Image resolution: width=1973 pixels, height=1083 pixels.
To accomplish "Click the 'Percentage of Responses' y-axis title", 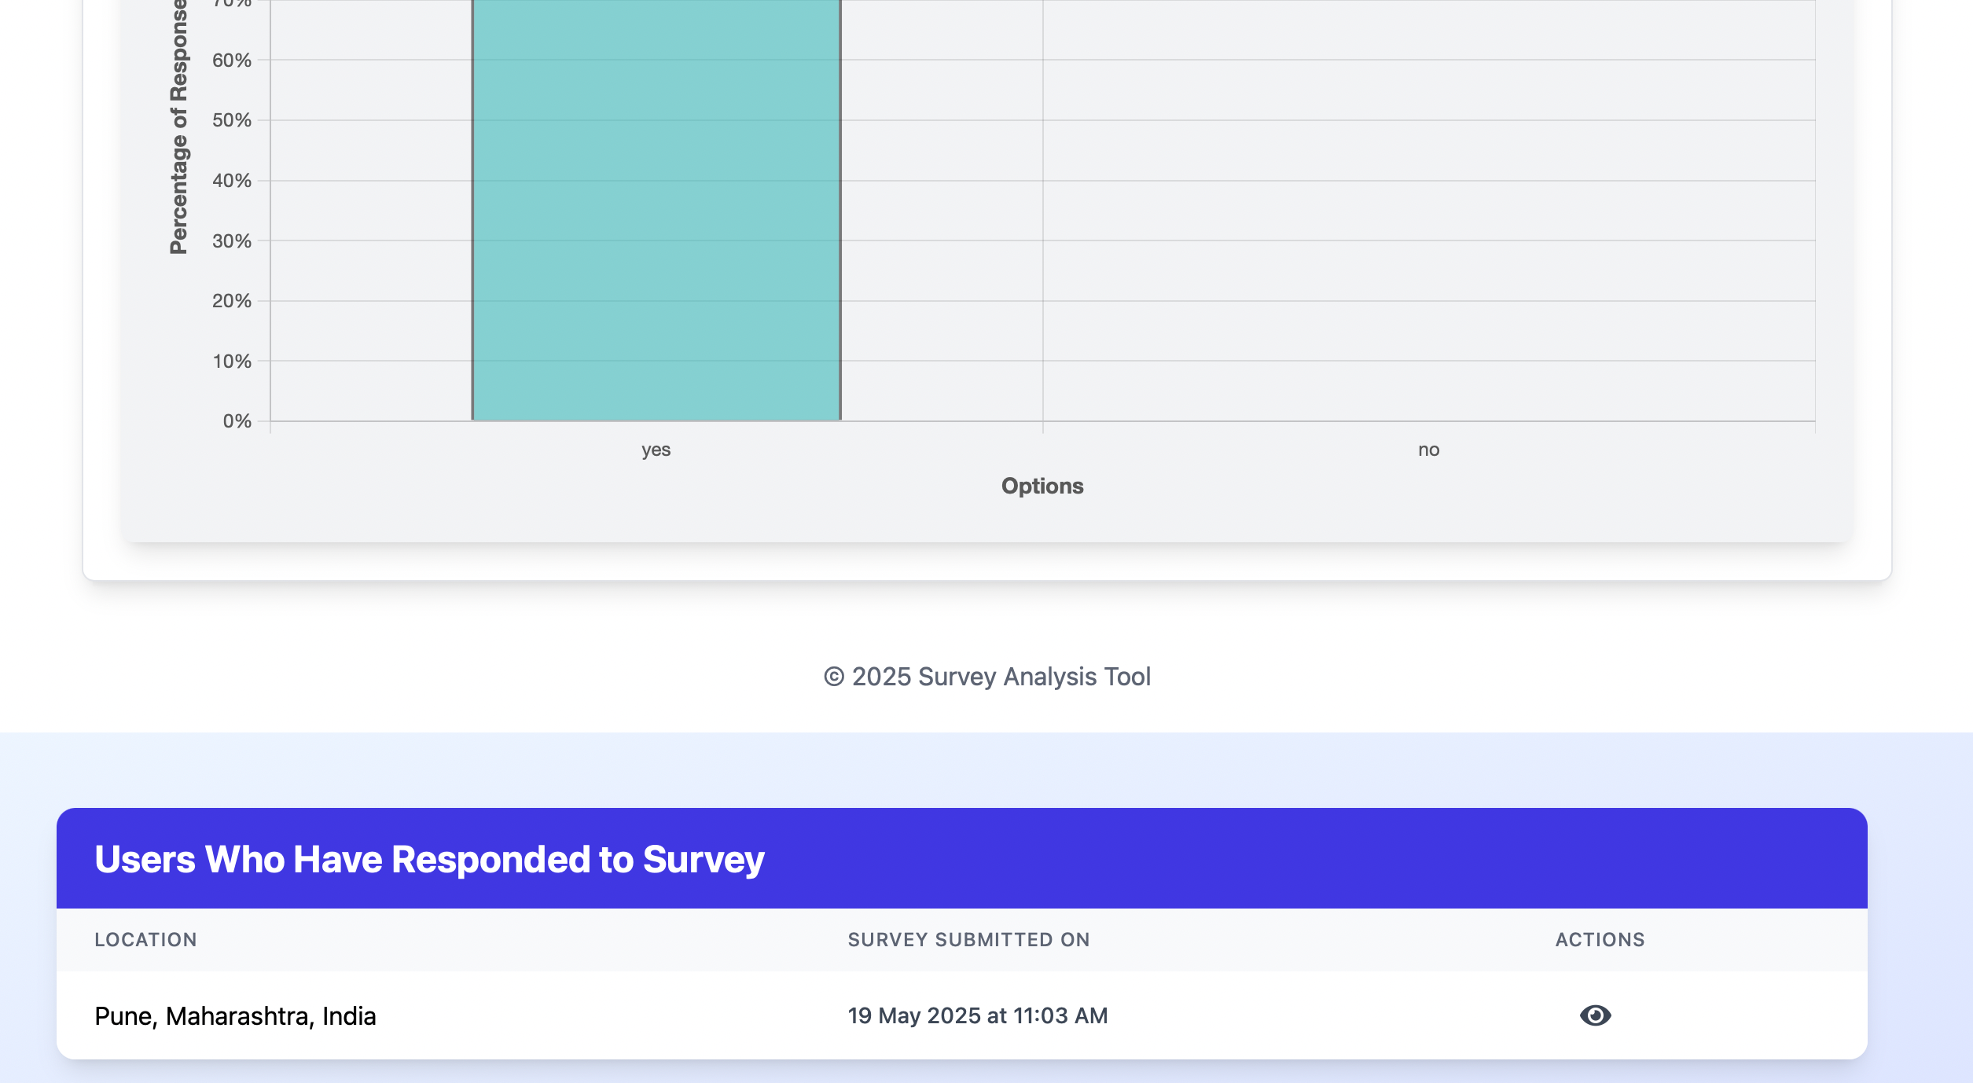I will point(179,127).
